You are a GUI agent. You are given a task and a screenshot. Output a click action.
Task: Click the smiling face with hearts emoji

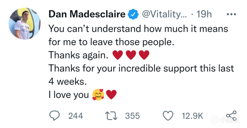pyautogui.click(x=98, y=95)
